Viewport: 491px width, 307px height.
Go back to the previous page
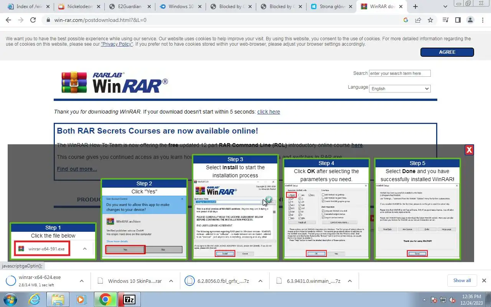tap(8, 20)
